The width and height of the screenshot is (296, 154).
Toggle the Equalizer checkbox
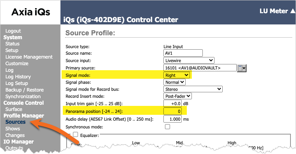click(76, 135)
